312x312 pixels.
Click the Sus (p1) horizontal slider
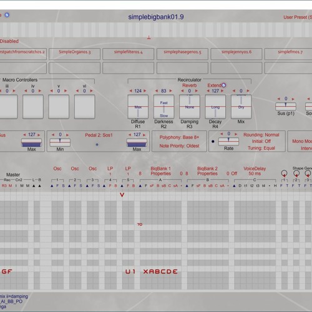point(286,107)
